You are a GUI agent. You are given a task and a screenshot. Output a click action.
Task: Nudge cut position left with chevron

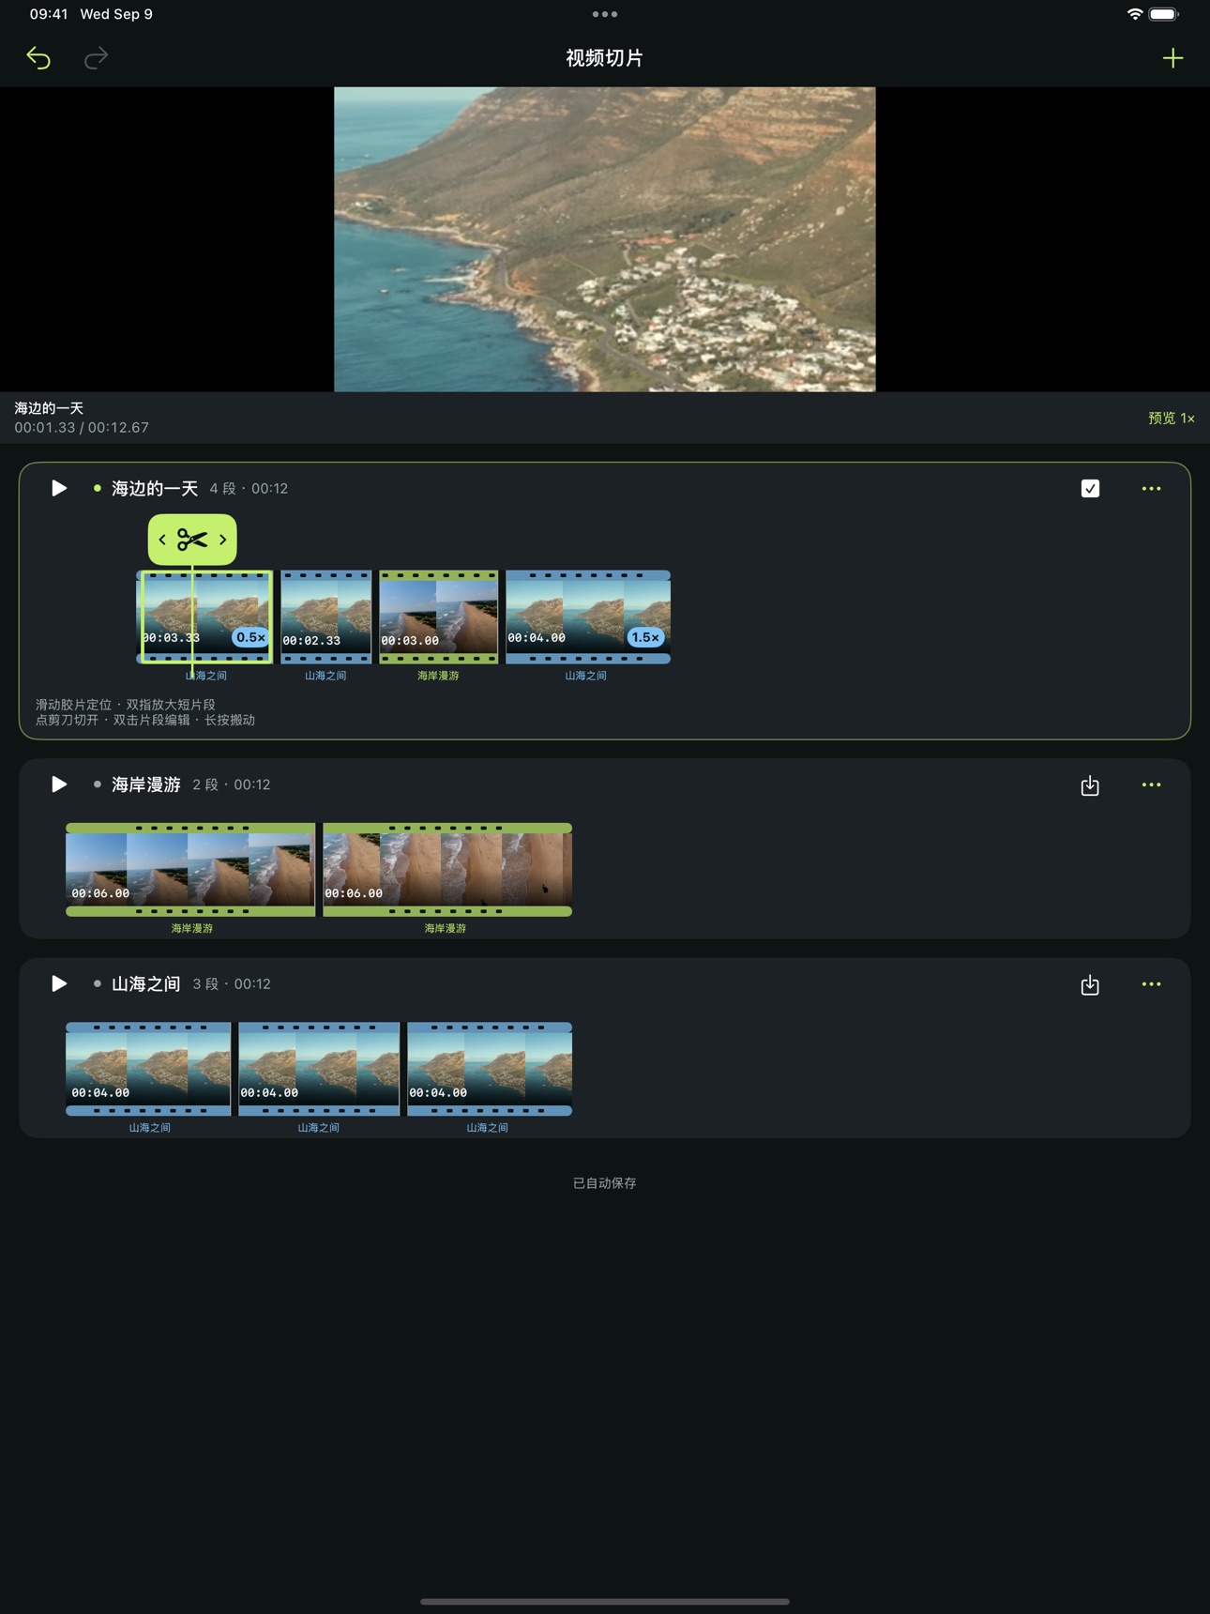point(162,540)
